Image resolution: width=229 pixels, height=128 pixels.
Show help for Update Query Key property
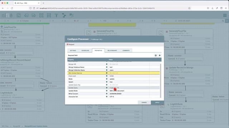click(107, 85)
